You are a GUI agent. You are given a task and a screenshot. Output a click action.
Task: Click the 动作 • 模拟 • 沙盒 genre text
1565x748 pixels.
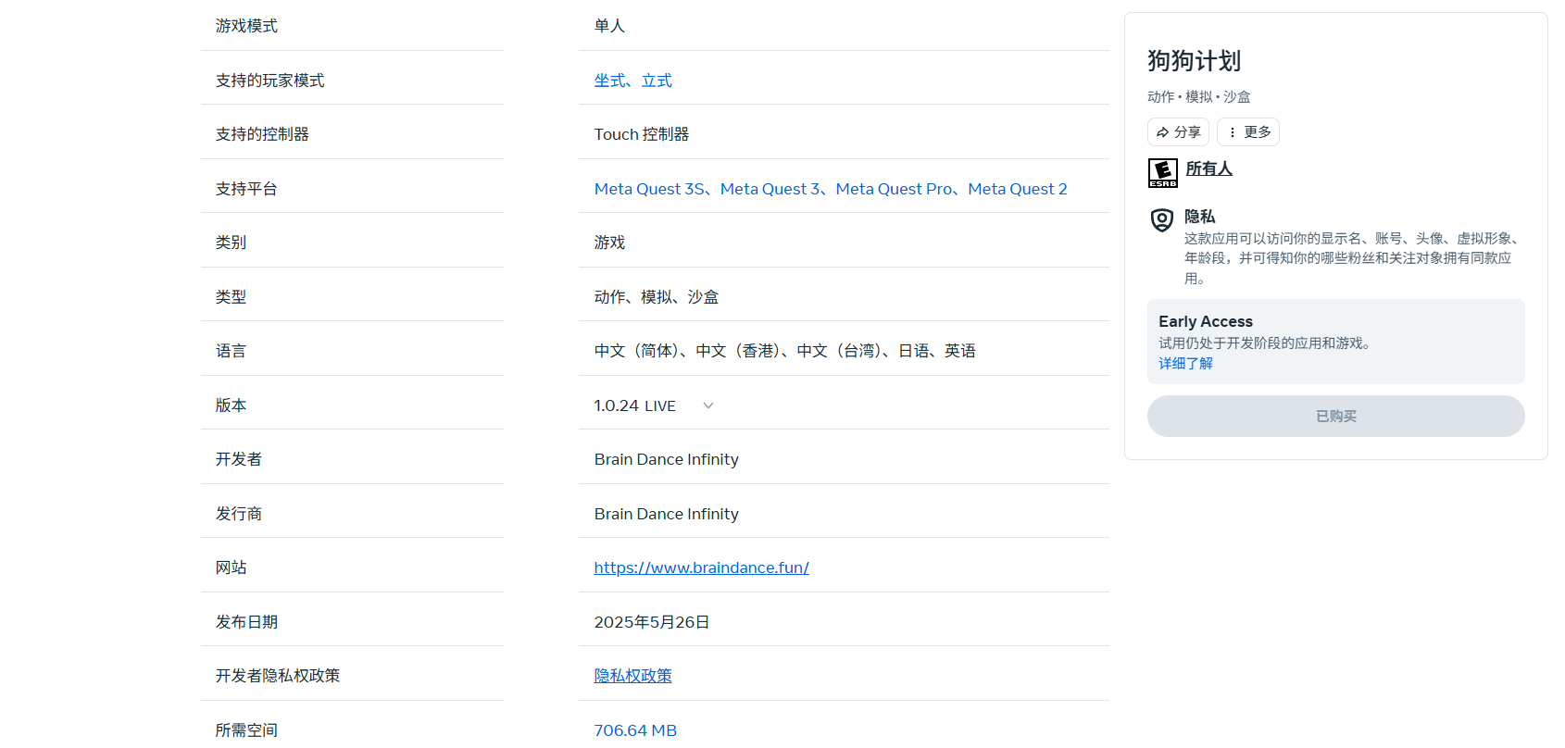click(1198, 97)
